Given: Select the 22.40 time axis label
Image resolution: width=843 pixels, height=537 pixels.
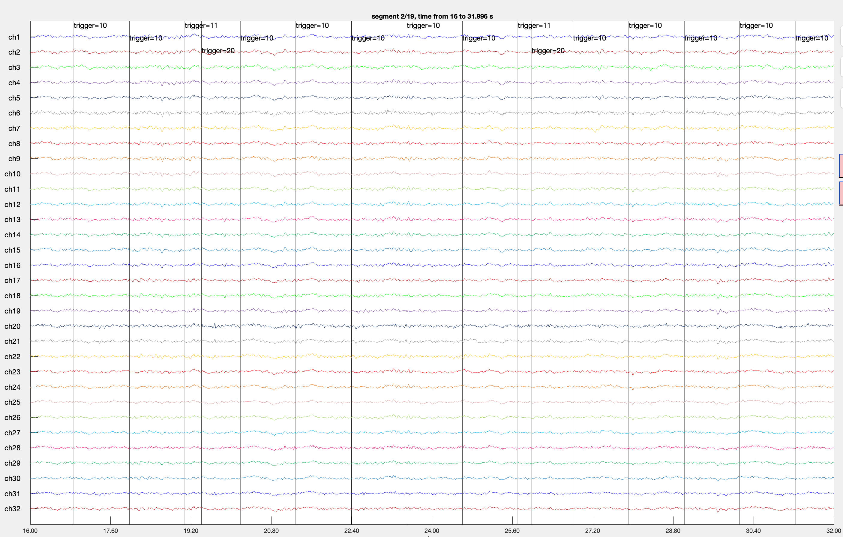Looking at the screenshot, I should coord(352,531).
